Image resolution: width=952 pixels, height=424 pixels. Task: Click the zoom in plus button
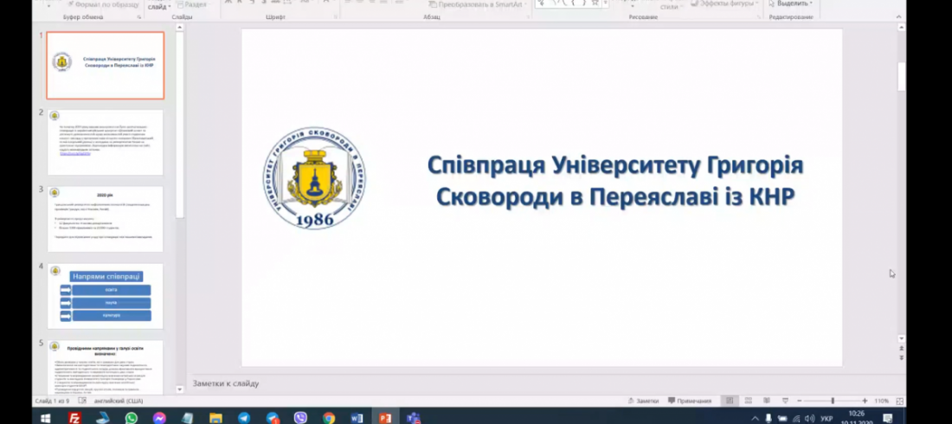click(x=865, y=401)
